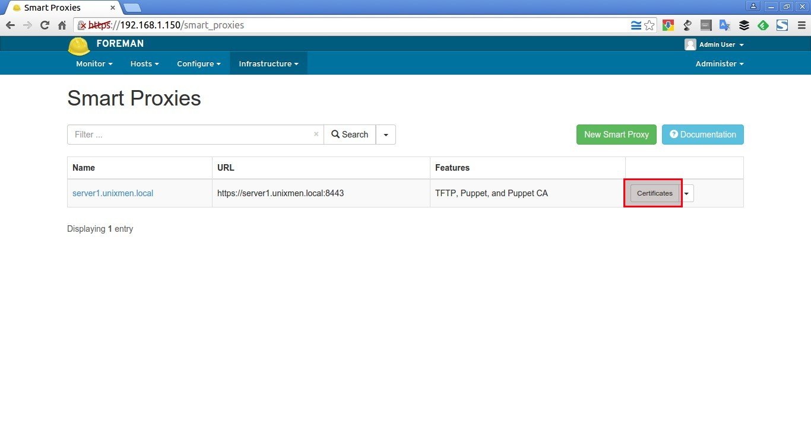Open the Hosts menu
This screenshot has width=811, height=441.
144,63
